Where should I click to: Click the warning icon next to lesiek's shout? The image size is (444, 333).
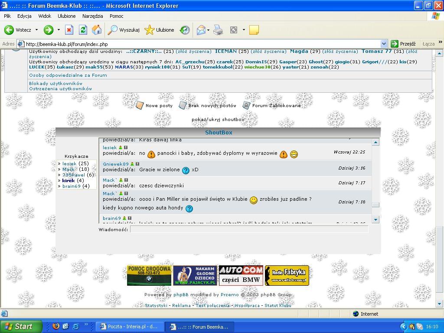click(x=126, y=147)
